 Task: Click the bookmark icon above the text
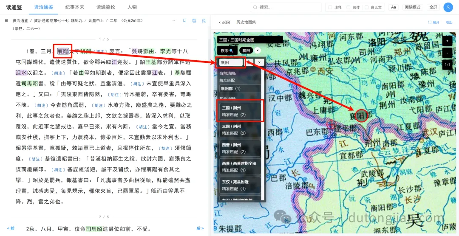pyautogui.click(x=184, y=21)
